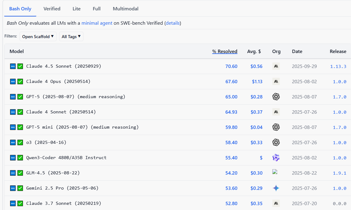Viewport: 351px width, 210px height.
Task: Click blue NEW badge beside Claude 4 Opus
Action: [13, 81]
